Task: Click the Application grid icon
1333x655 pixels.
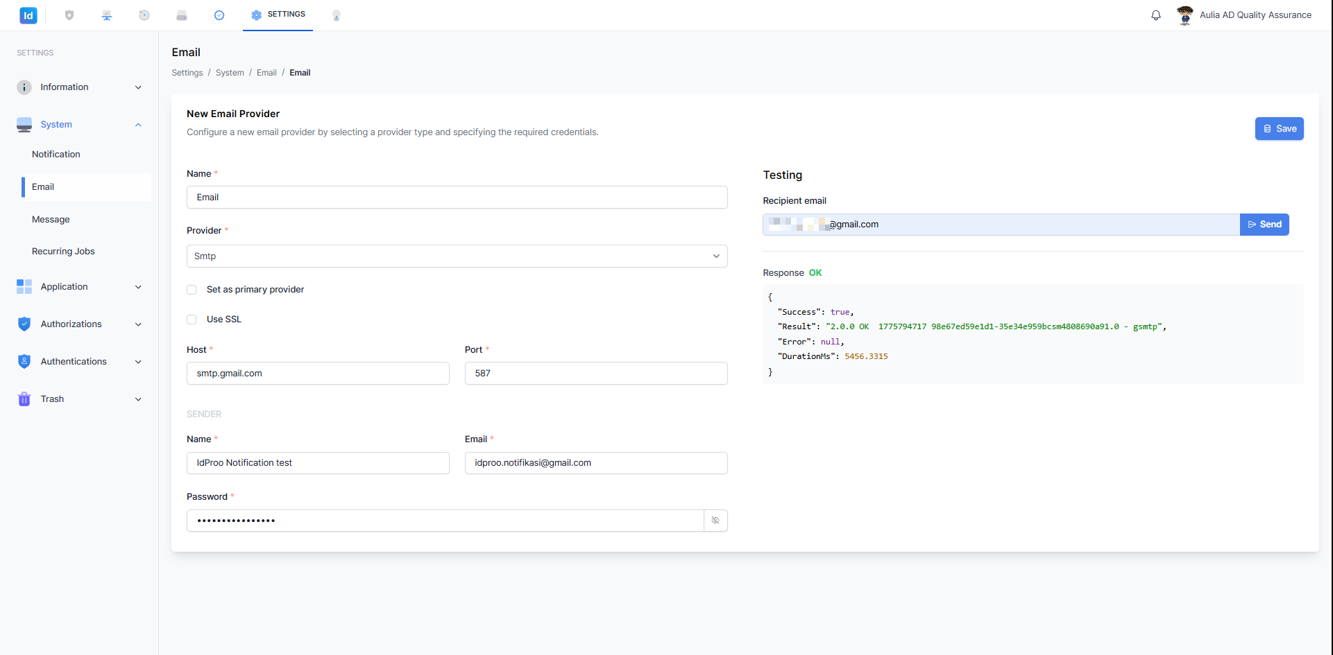Action: pyautogui.click(x=24, y=287)
